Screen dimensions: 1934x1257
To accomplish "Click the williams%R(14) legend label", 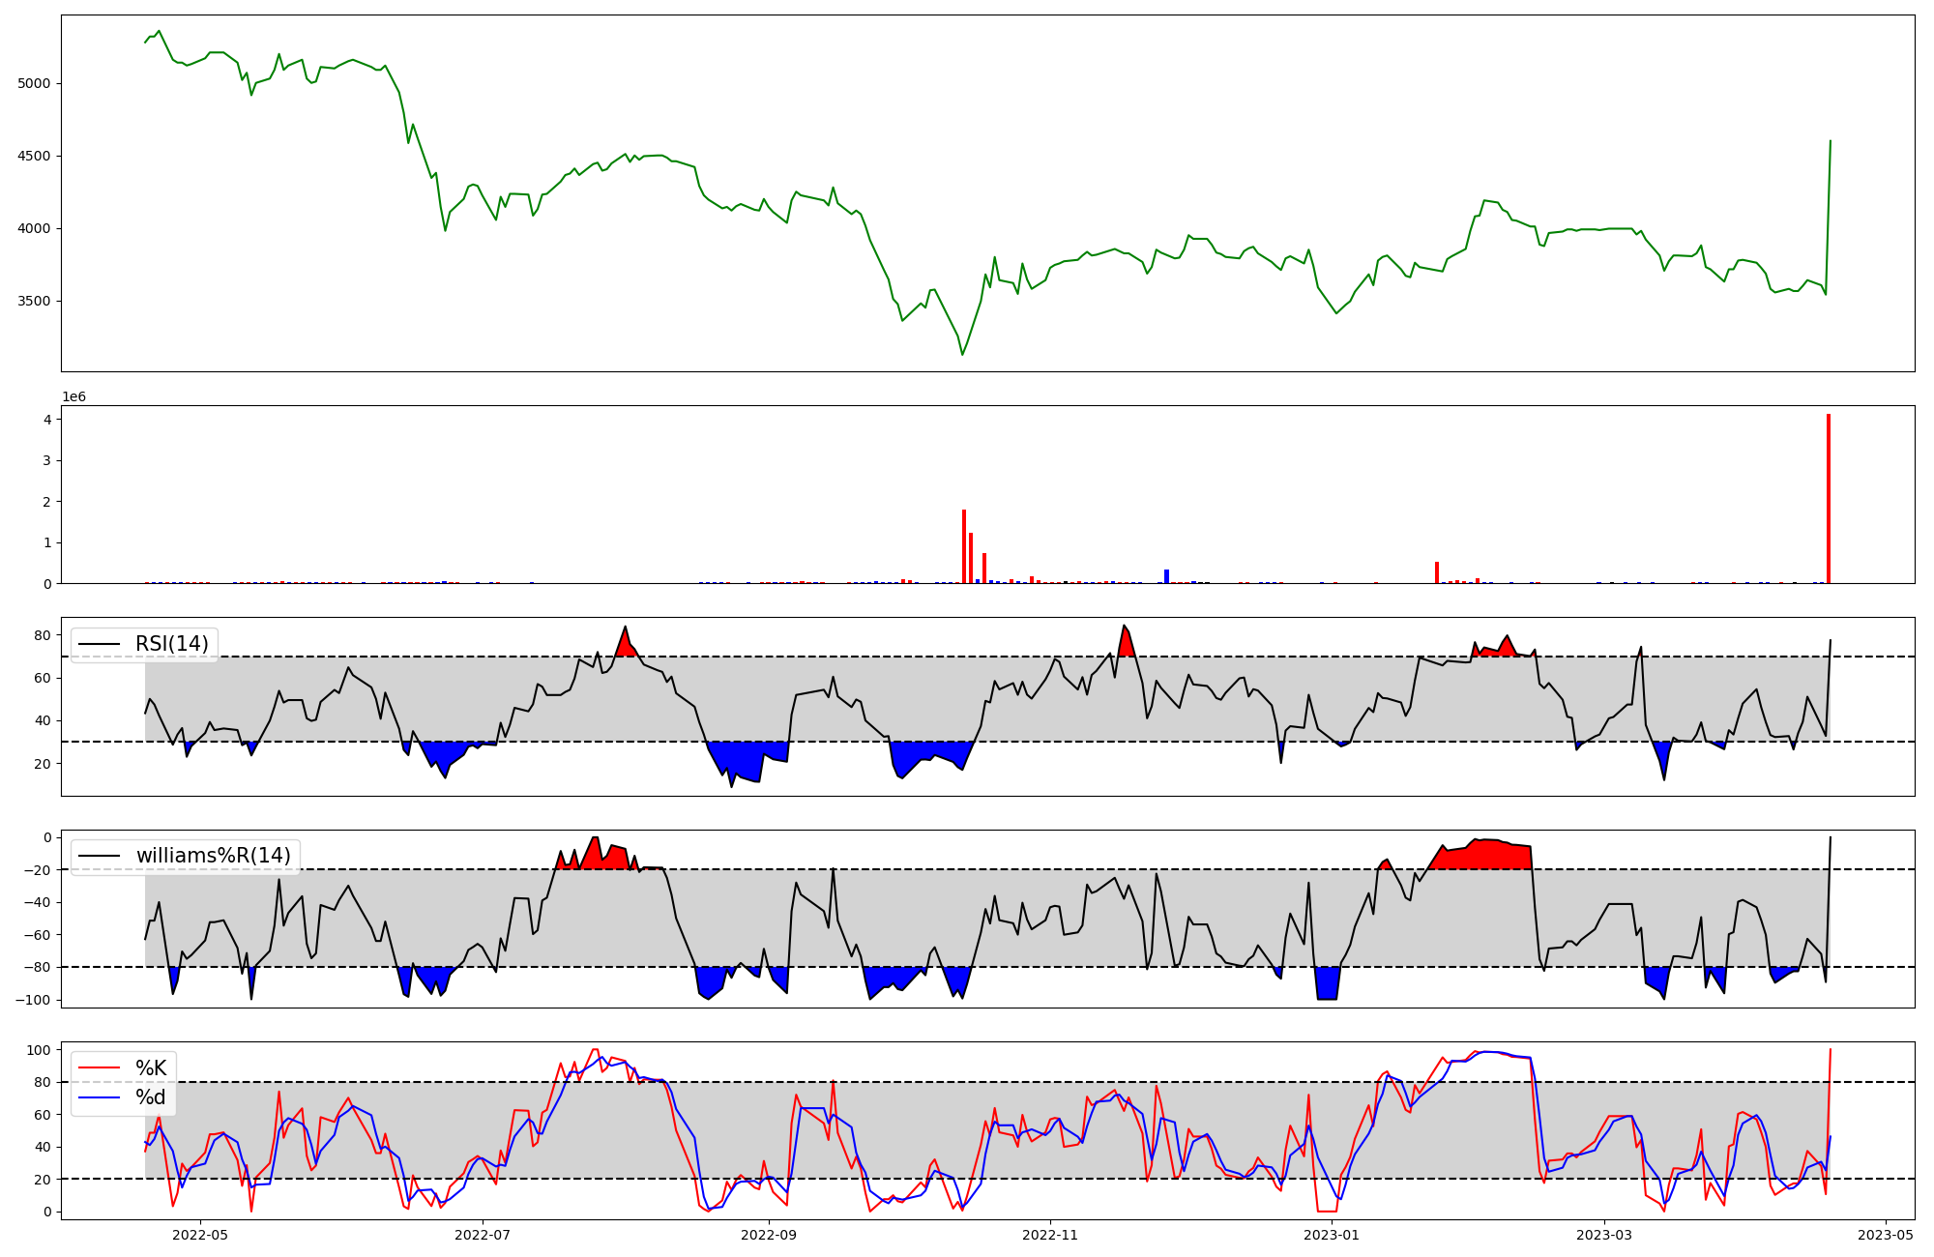I will [213, 856].
